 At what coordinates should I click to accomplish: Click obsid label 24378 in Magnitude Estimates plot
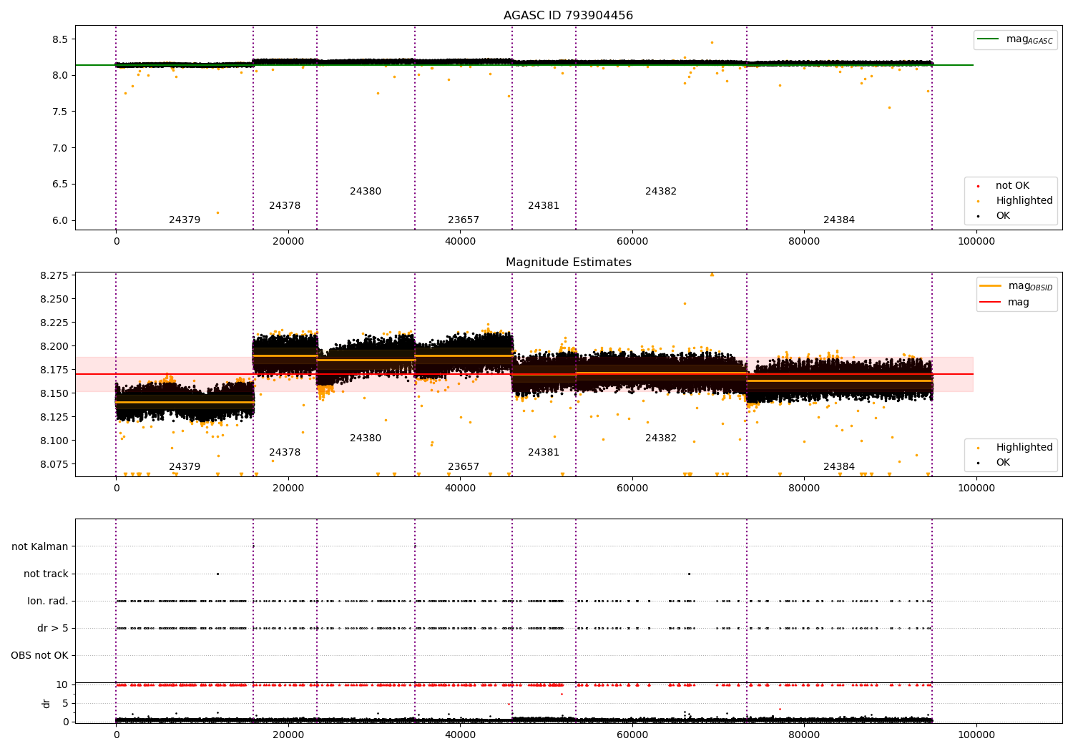point(285,453)
